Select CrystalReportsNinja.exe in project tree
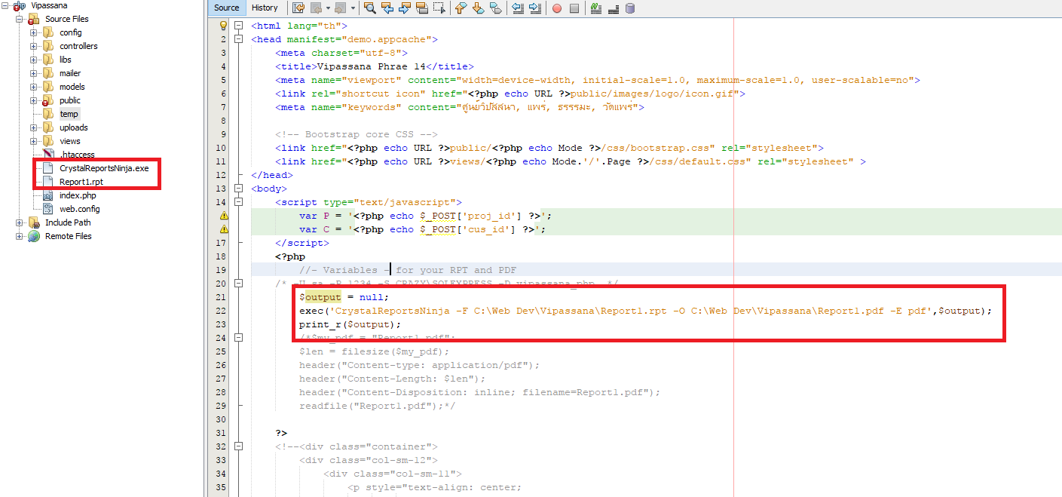The image size is (1062, 497). (x=104, y=168)
